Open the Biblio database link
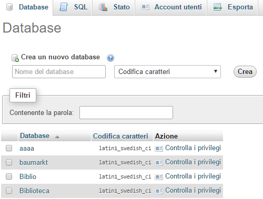Screen dimensions: 263x199 pos(28,176)
